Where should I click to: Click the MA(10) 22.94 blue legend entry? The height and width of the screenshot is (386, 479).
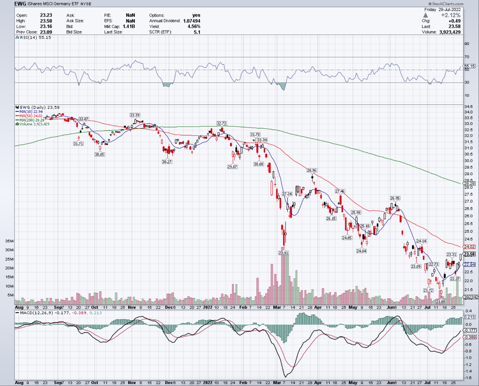pos(29,112)
